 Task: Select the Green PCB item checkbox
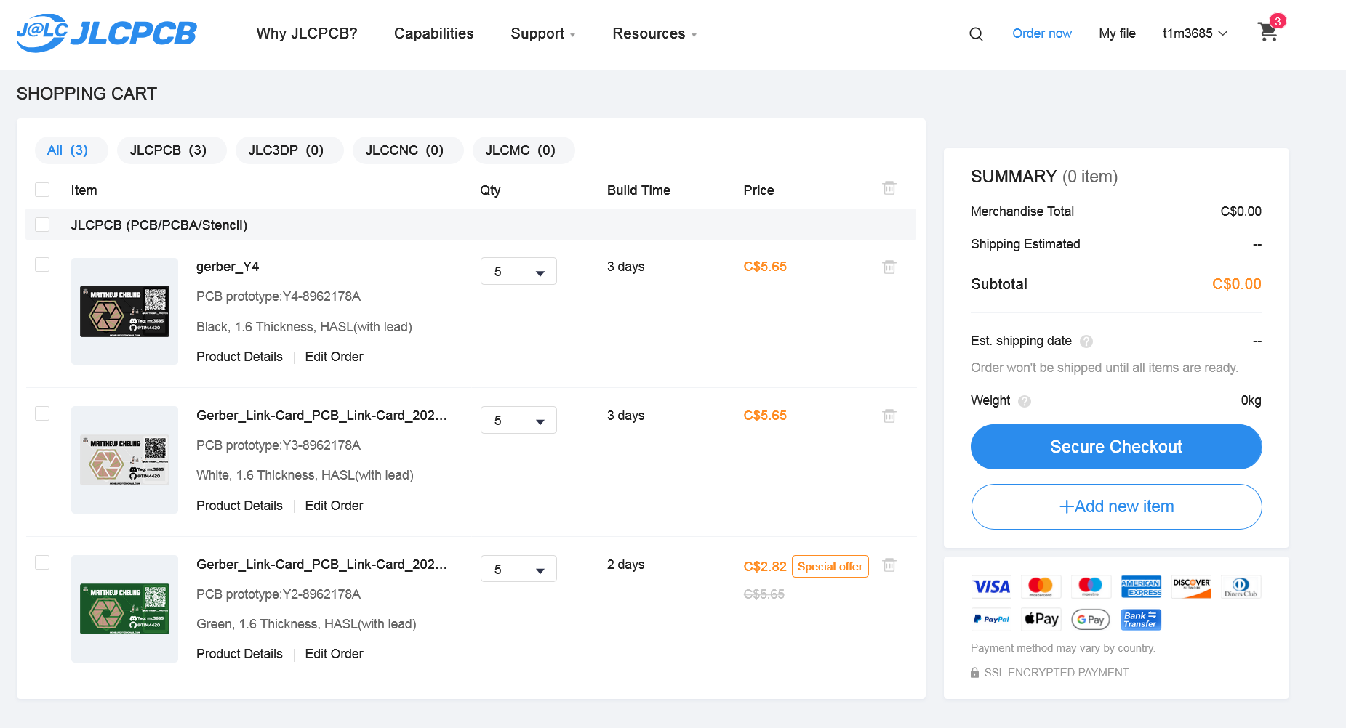point(42,562)
